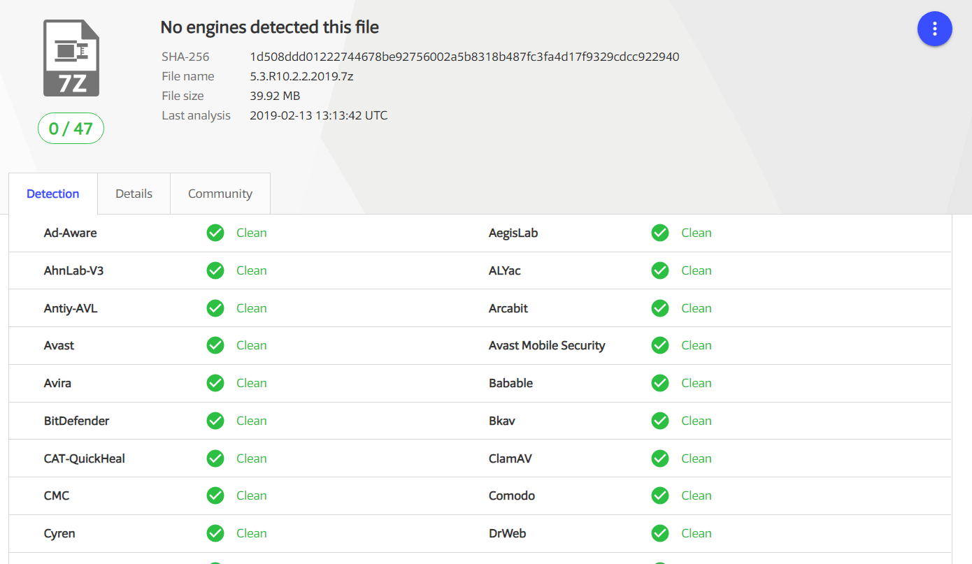Click the ClamAV green checkmark icon
The image size is (972, 564).
[x=660, y=458]
